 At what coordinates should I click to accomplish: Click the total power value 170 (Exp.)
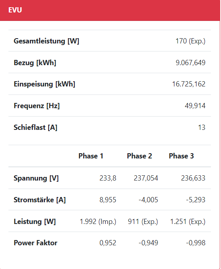(190, 41)
